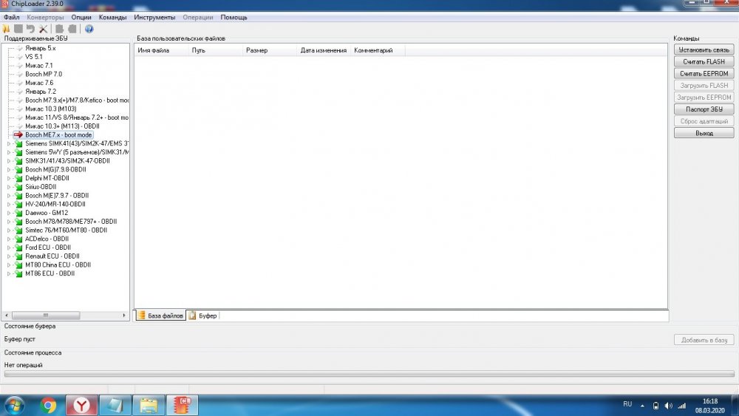Open the Опции menu
The width and height of the screenshot is (739, 416).
pyautogui.click(x=82, y=17)
